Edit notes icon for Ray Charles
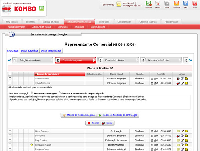The height and width of the screenshot is (151, 200). (183, 140)
